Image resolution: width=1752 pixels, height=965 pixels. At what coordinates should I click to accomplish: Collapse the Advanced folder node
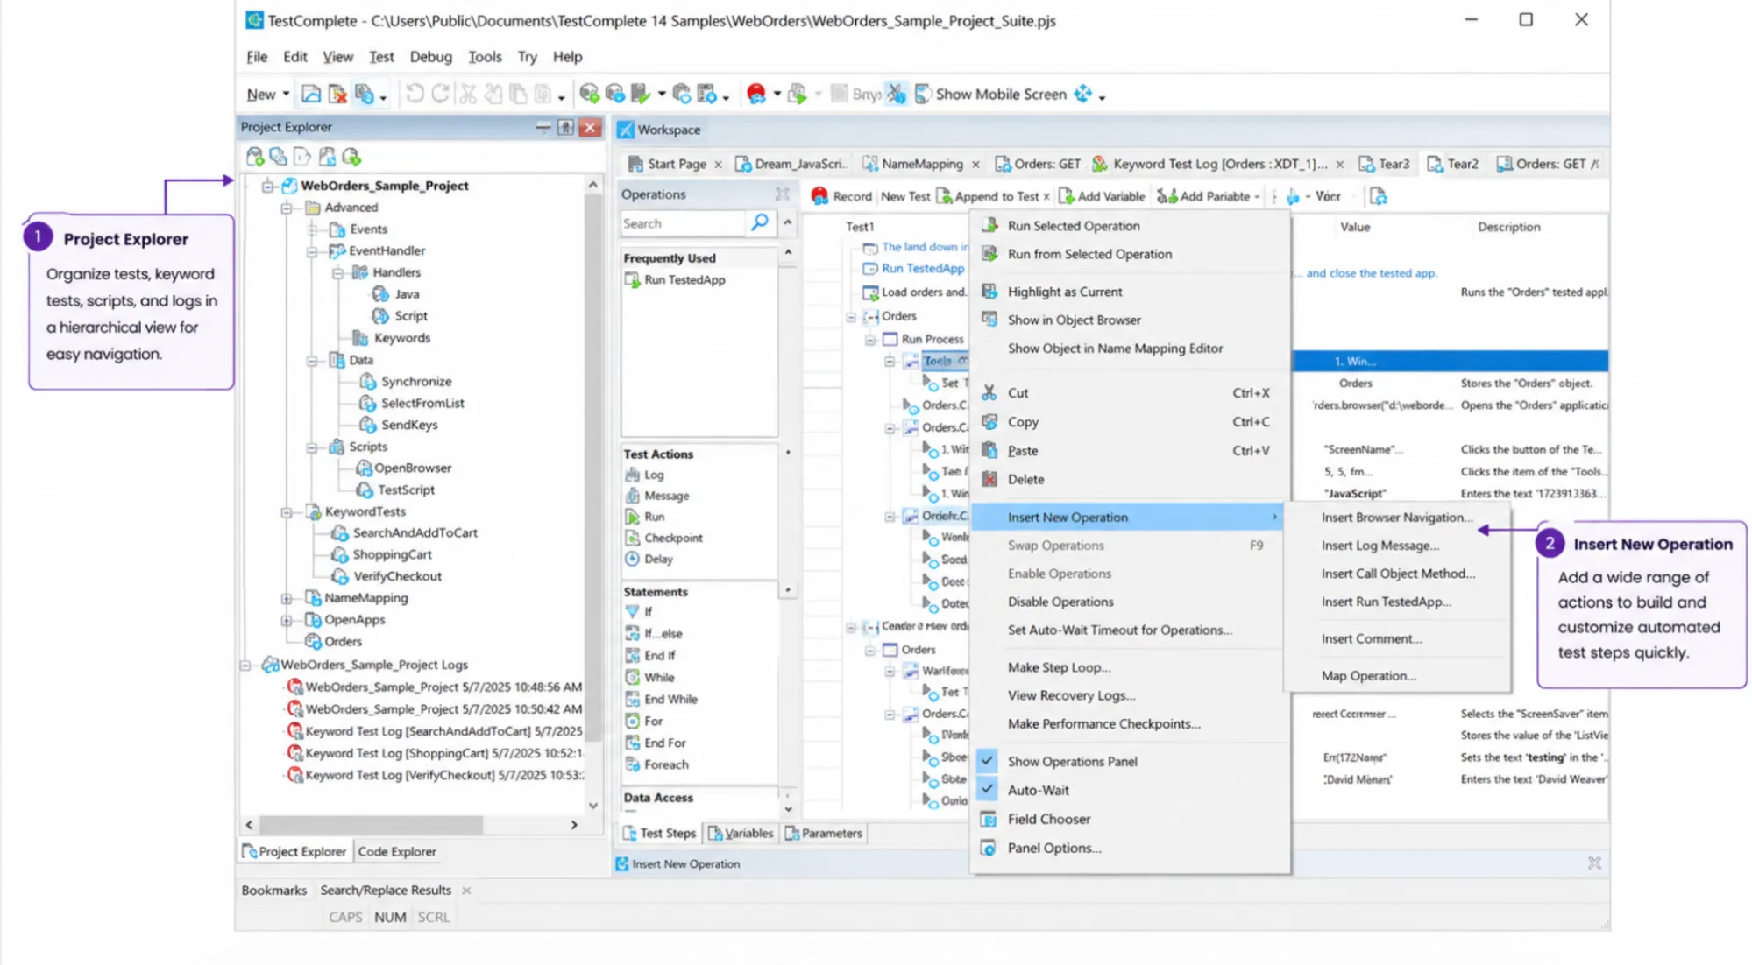tap(287, 208)
